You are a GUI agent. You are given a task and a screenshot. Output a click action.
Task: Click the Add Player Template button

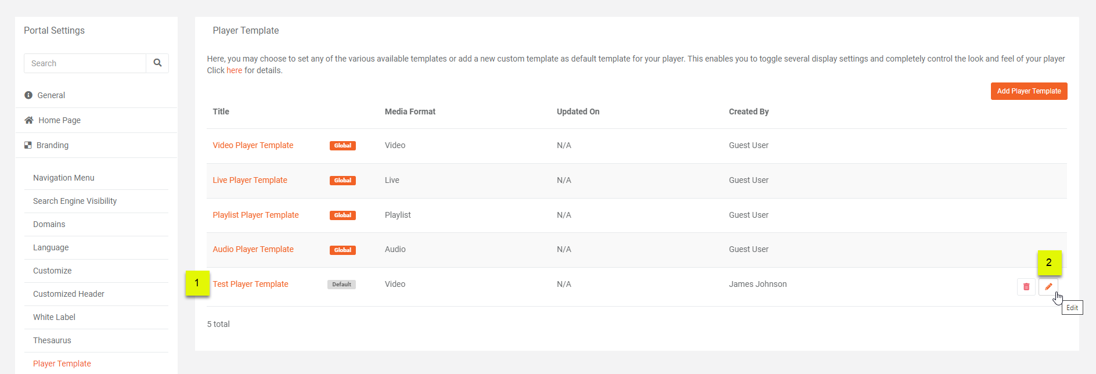[x=1028, y=91]
